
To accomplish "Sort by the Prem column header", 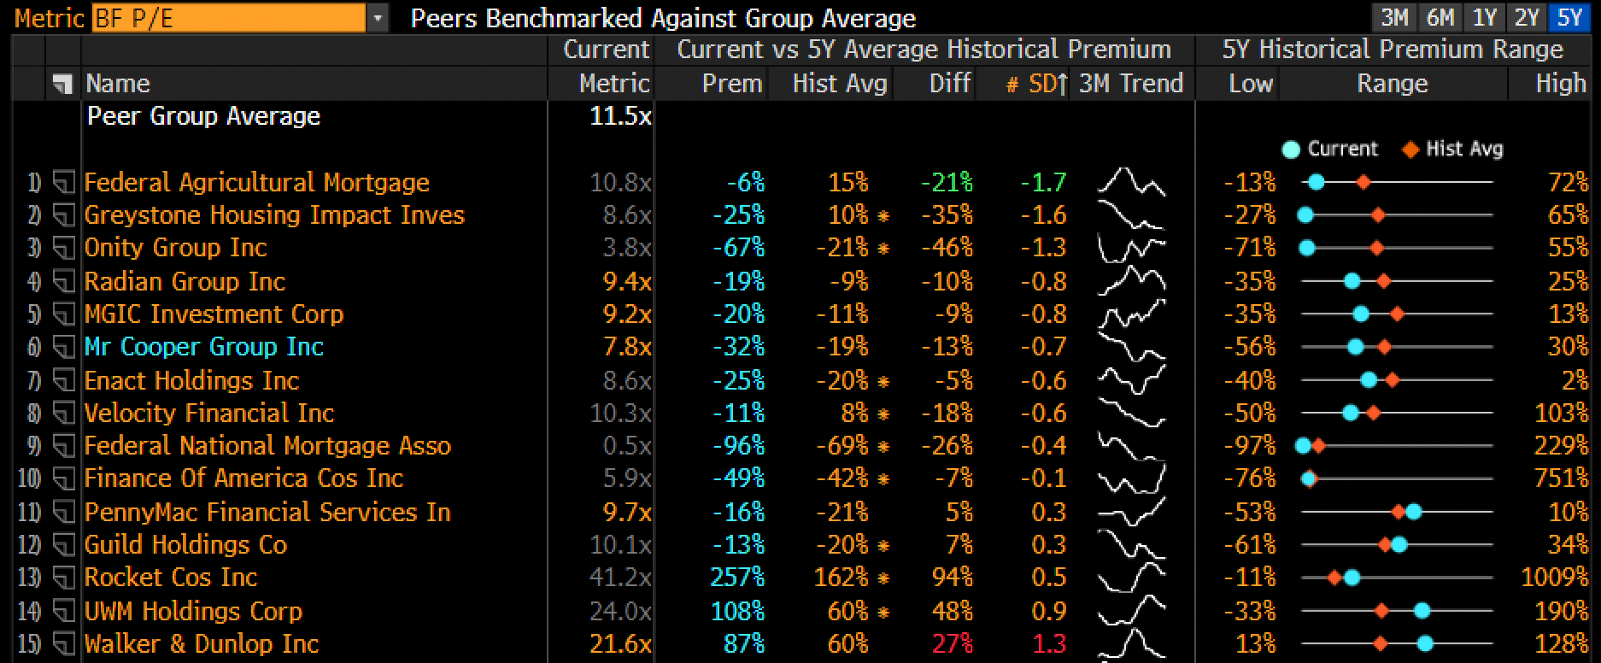I will point(732,84).
